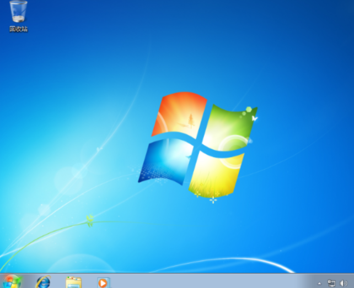The height and width of the screenshot is (288, 354).
Task: Click the 回收站 label text
Action: tap(18, 29)
